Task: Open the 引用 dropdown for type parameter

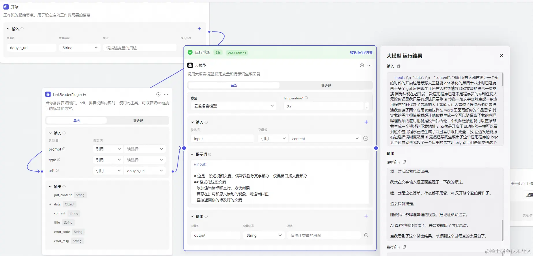Action: tap(108, 160)
